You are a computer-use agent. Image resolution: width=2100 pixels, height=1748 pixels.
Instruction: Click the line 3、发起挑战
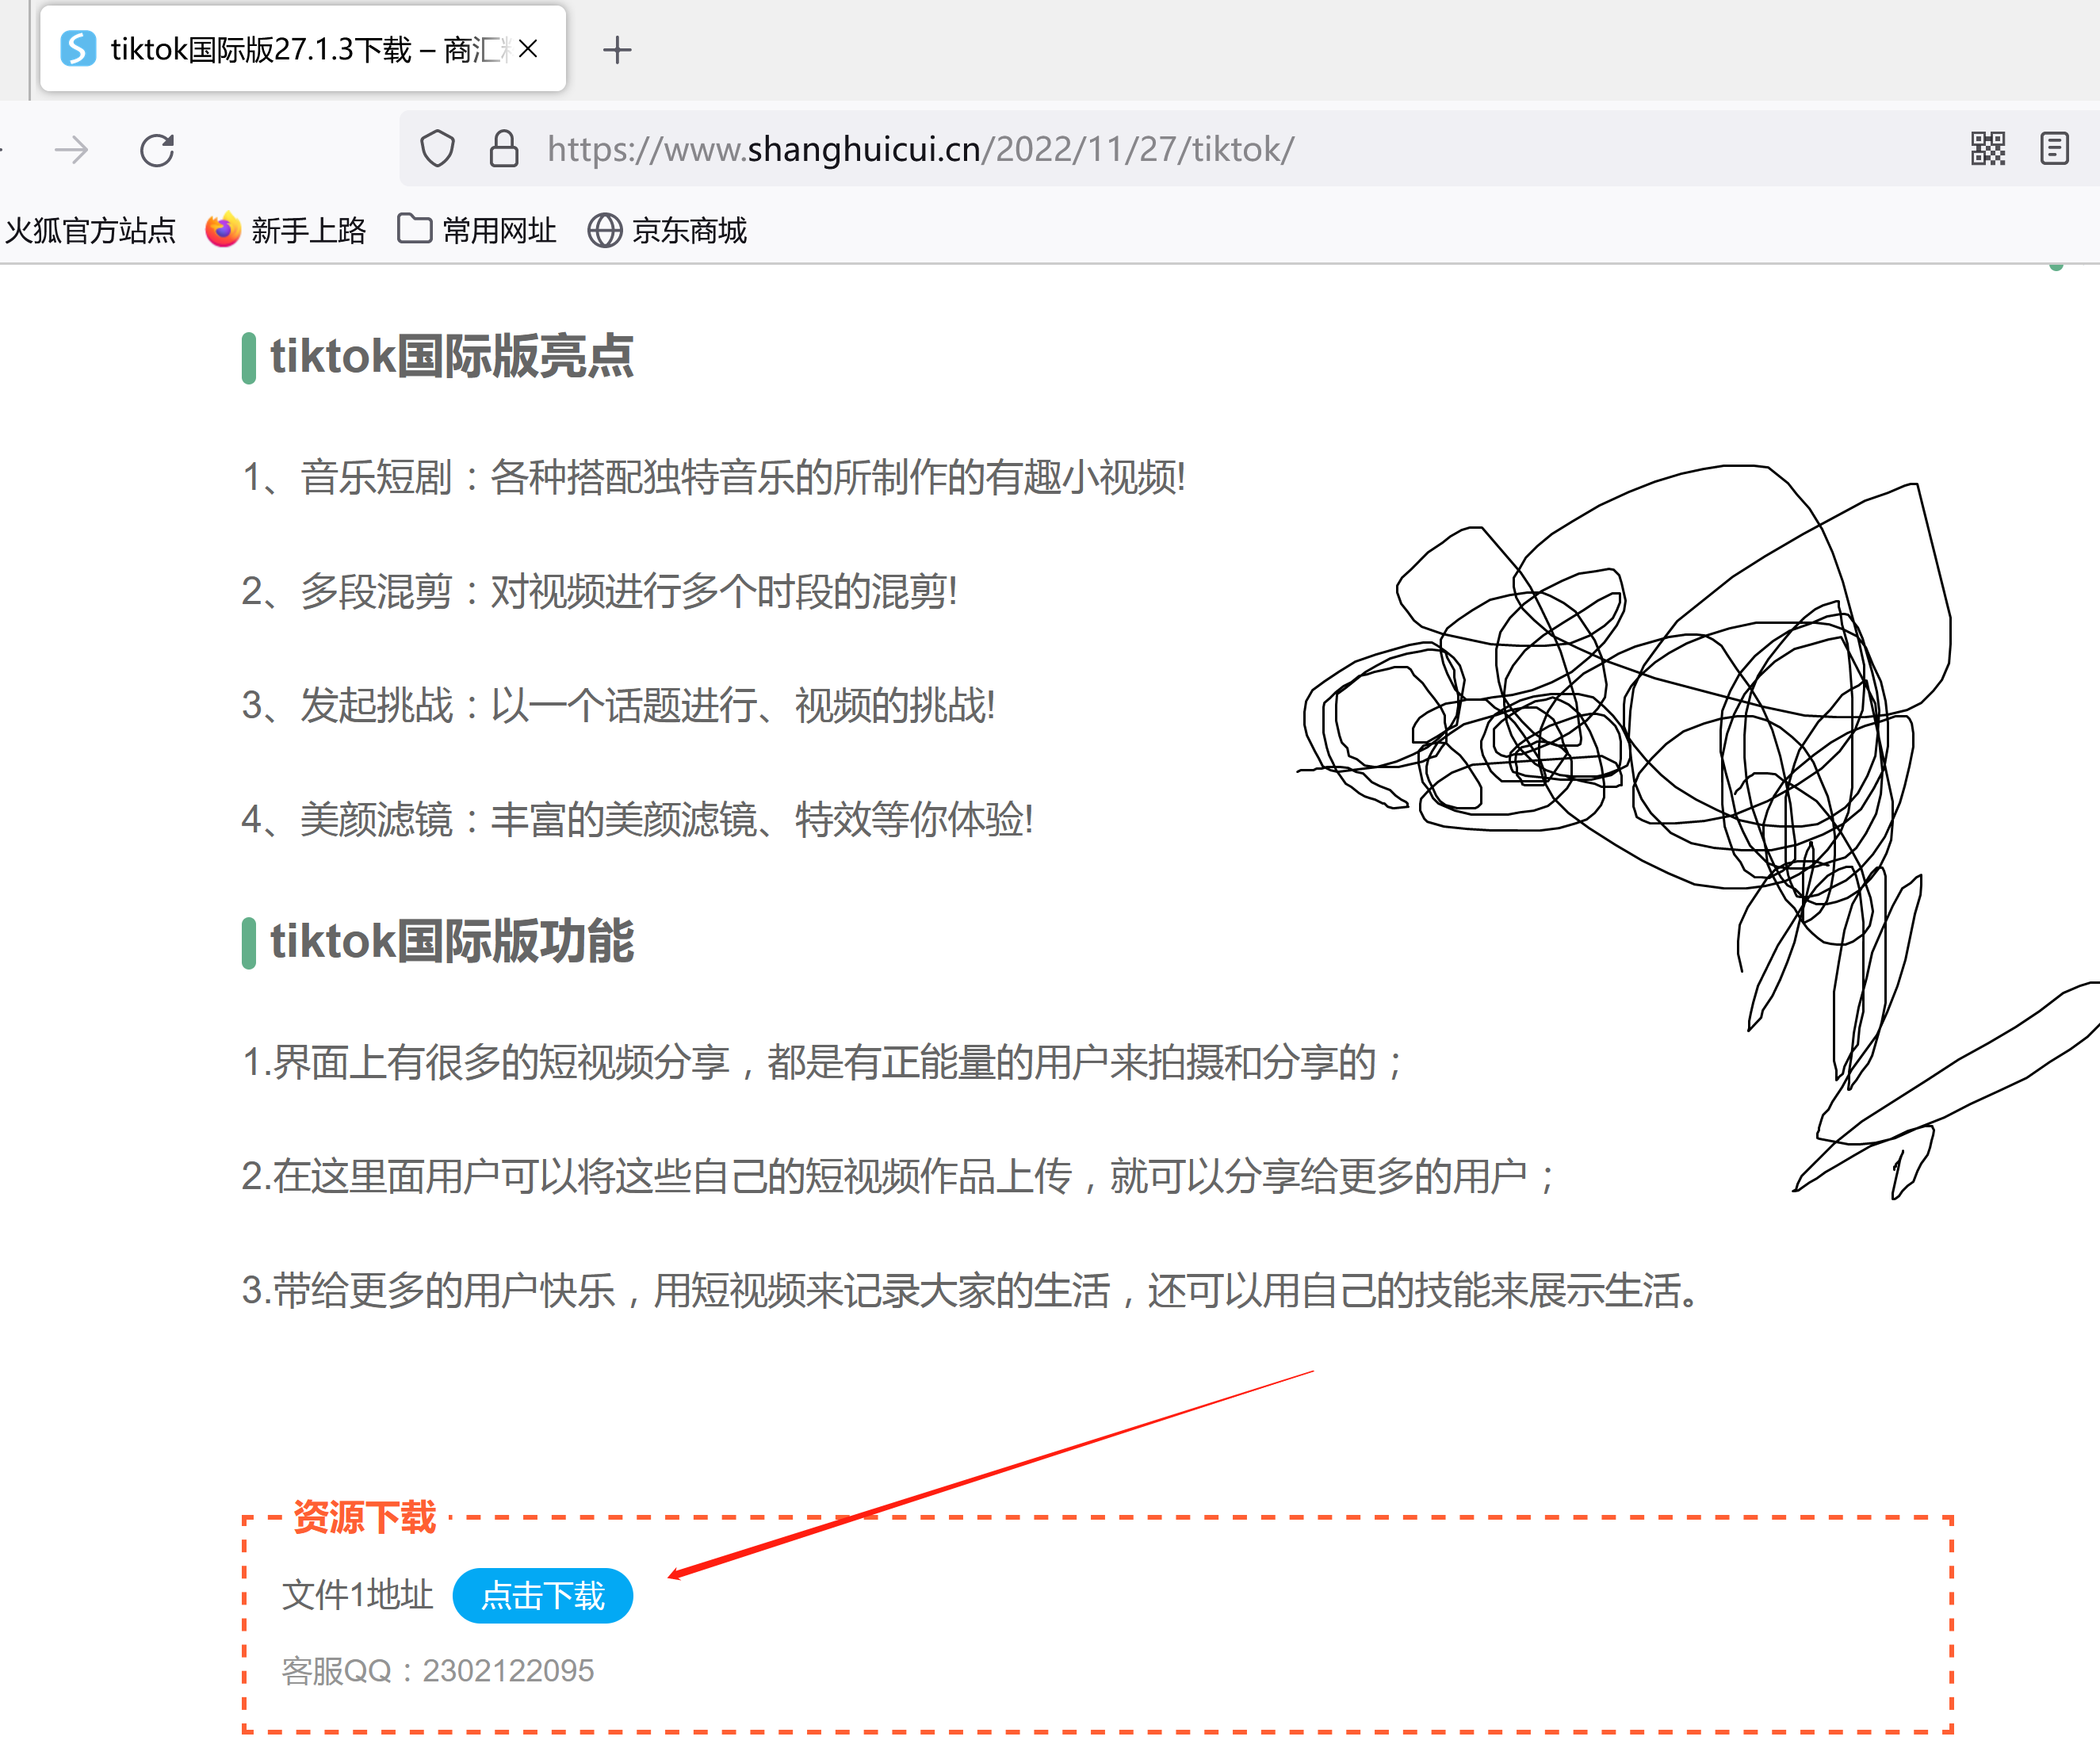(x=619, y=705)
